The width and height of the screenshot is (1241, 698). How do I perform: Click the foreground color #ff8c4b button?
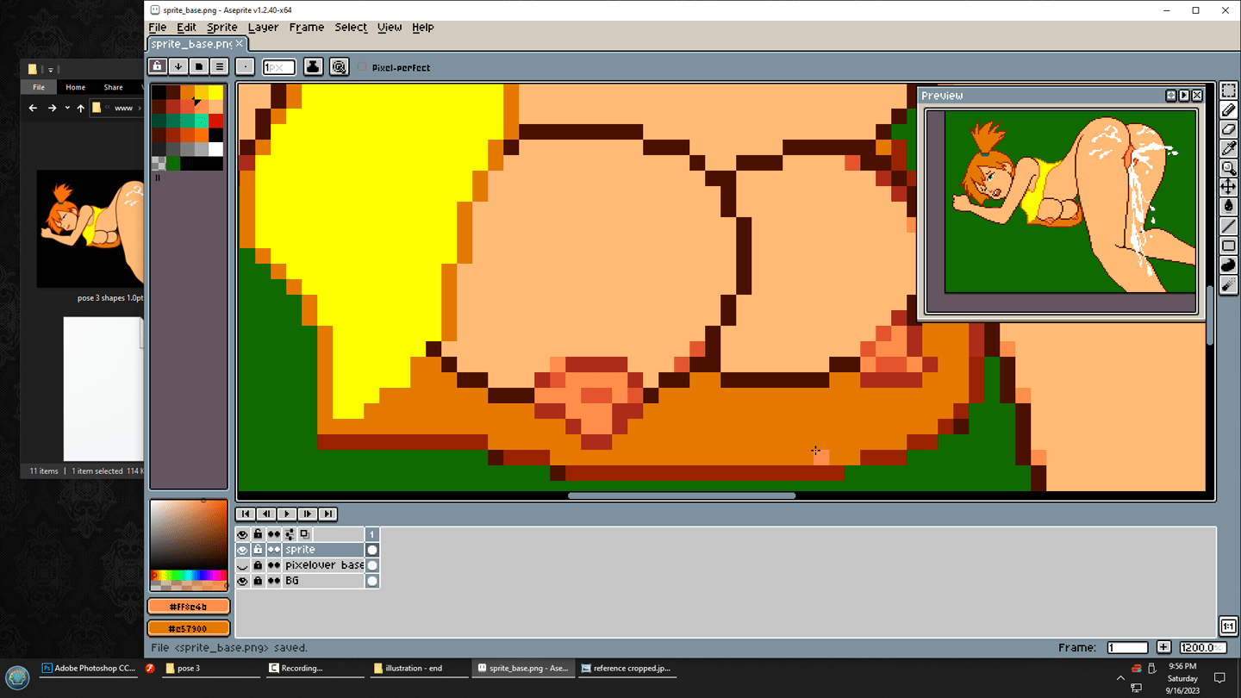[189, 607]
